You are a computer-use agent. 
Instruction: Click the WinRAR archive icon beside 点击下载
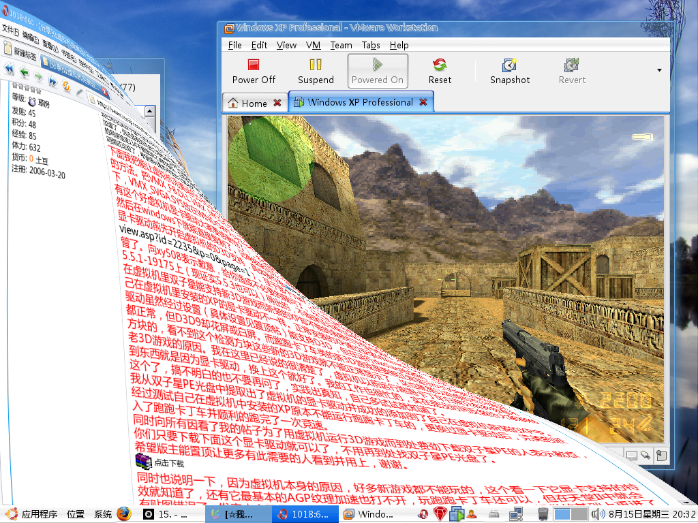point(143,461)
